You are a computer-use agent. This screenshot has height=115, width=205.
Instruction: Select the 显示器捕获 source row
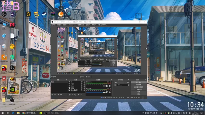click(77, 90)
